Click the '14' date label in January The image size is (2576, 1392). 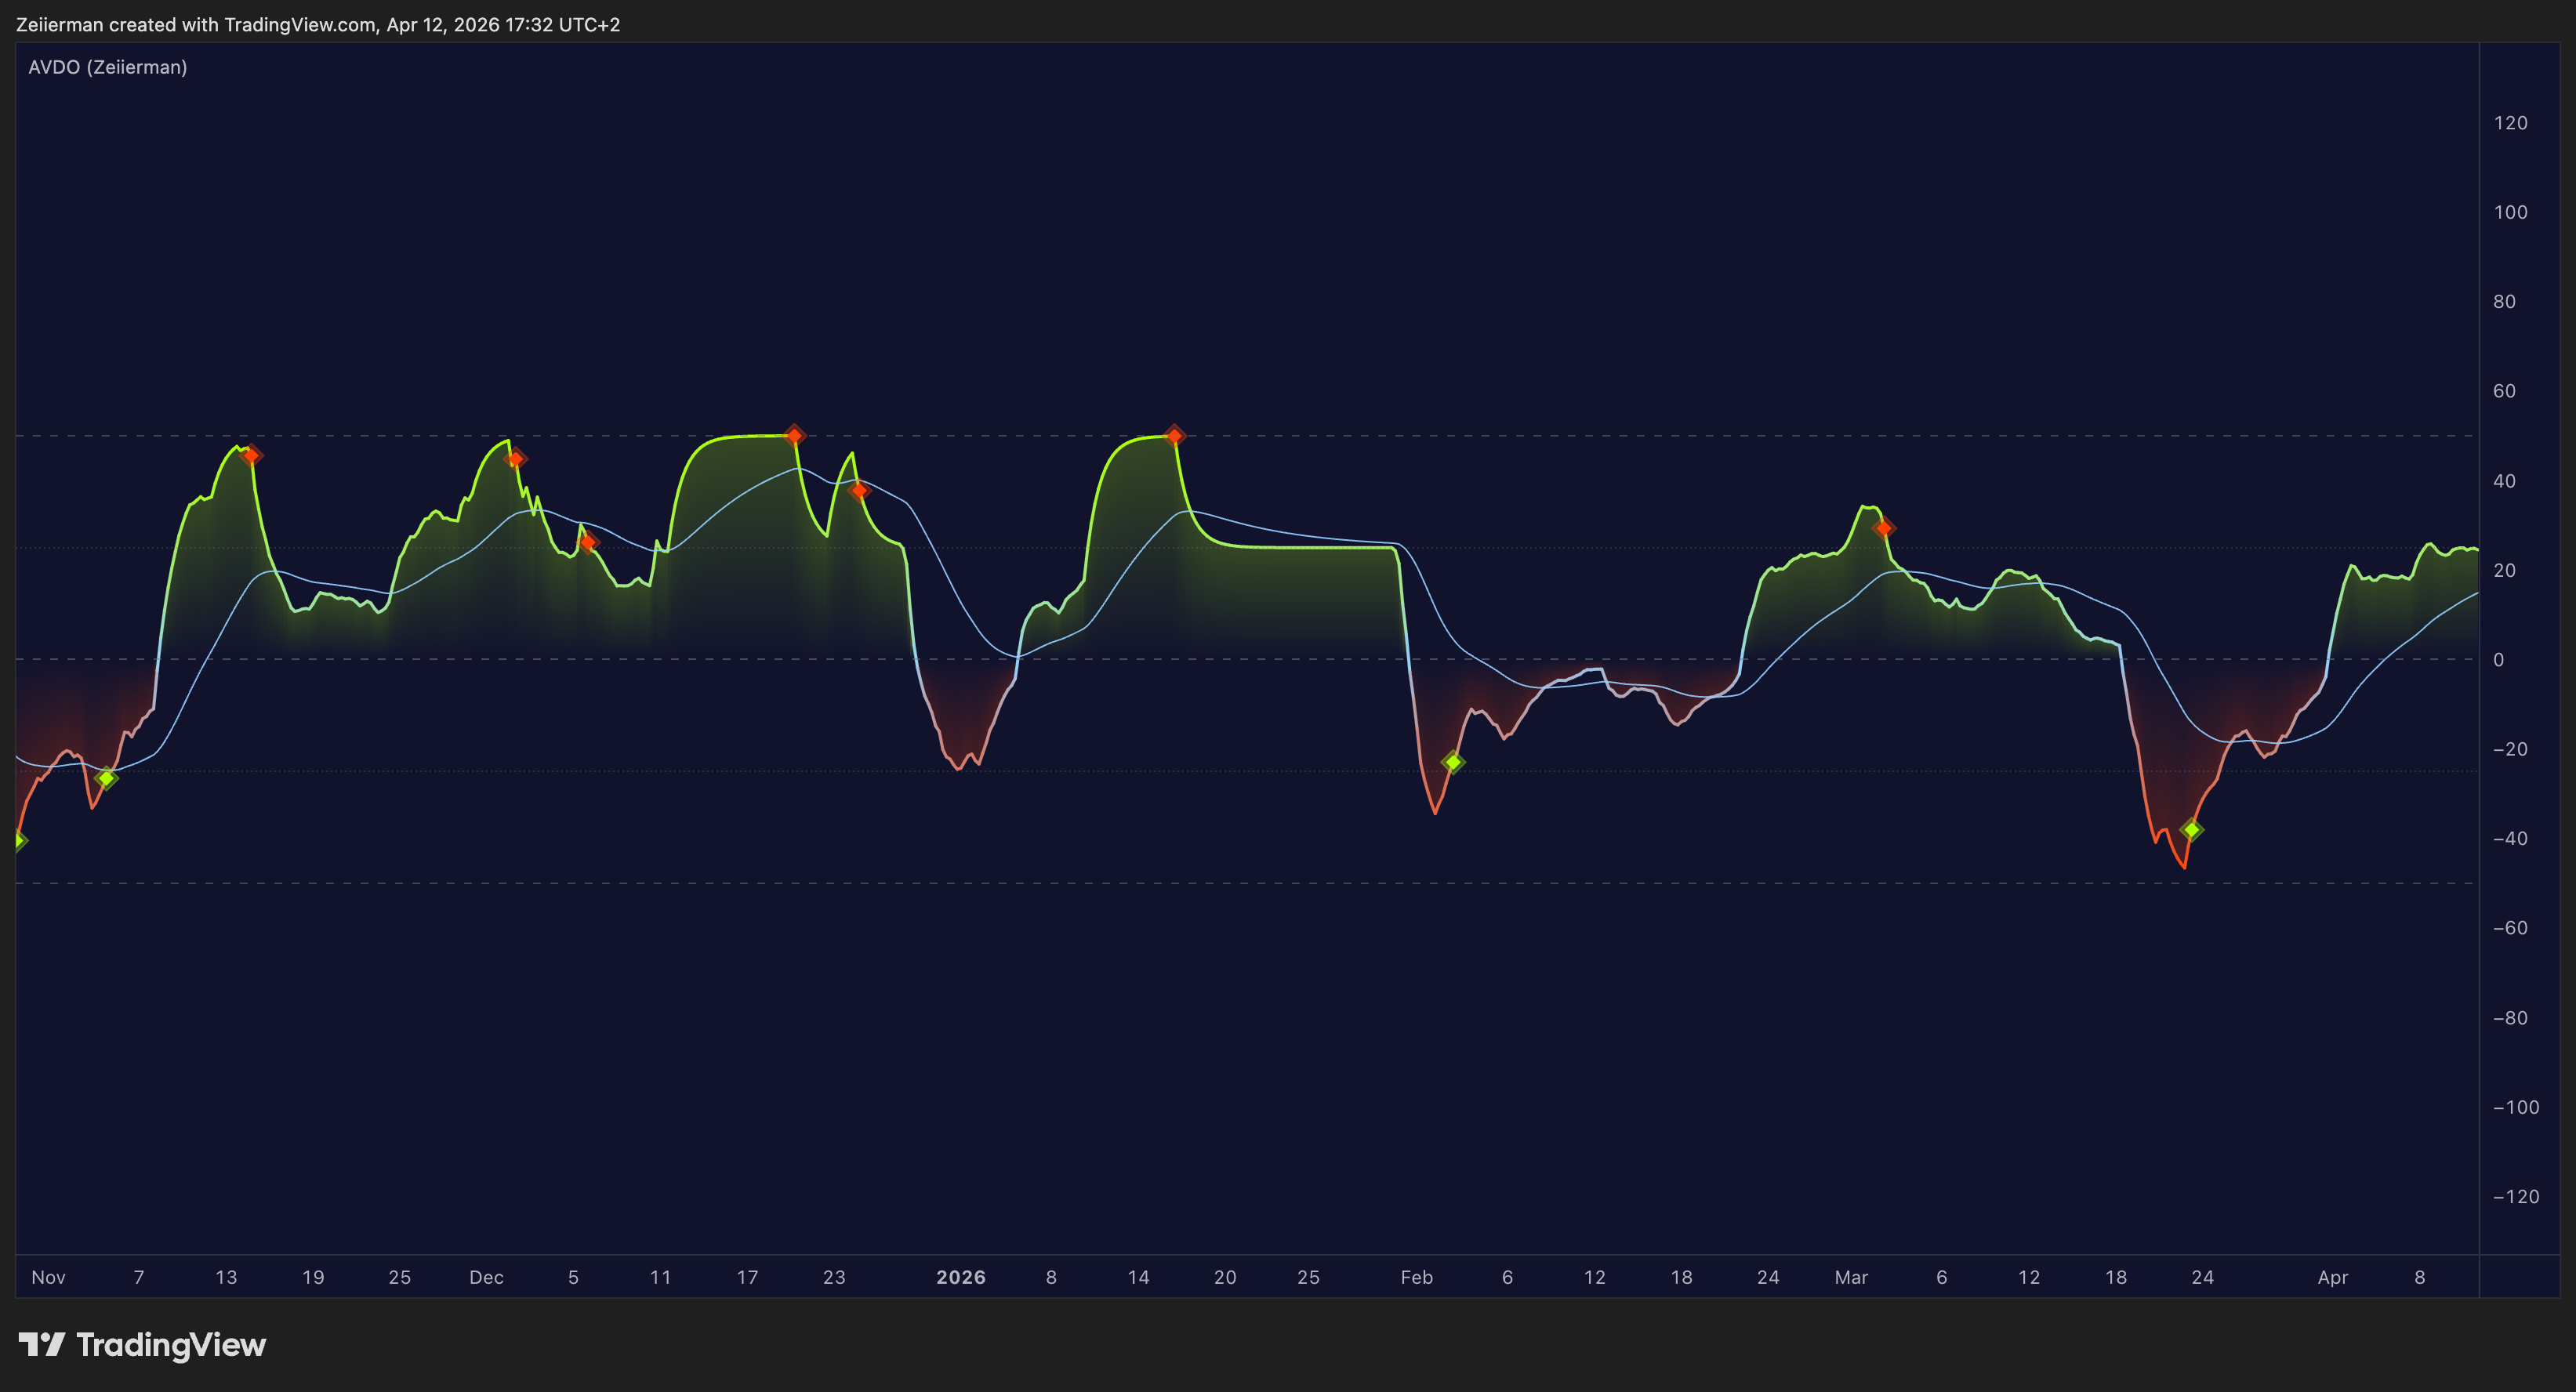click(x=1138, y=1277)
